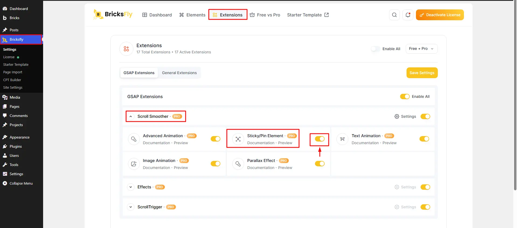The image size is (517, 228).
Task: Click the Text Animation extension icon
Action: click(x=342, y=139)
